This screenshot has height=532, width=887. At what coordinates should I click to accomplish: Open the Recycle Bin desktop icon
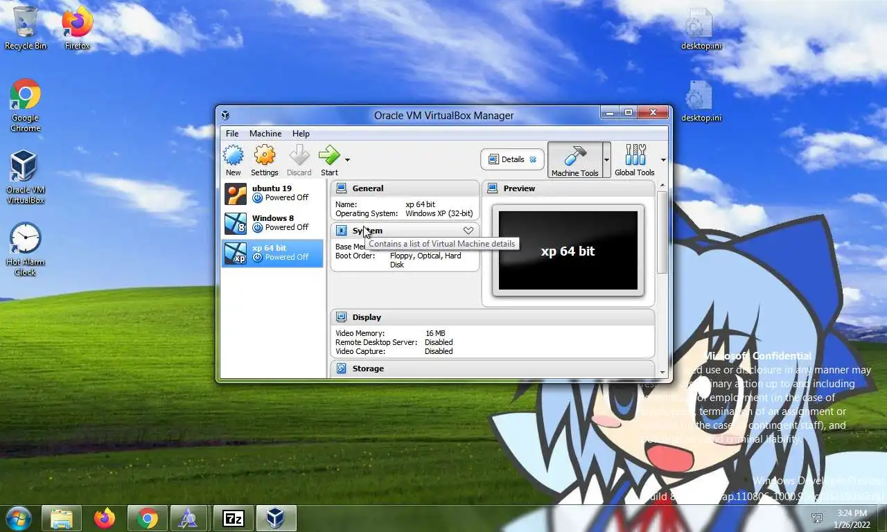[26, 28]
